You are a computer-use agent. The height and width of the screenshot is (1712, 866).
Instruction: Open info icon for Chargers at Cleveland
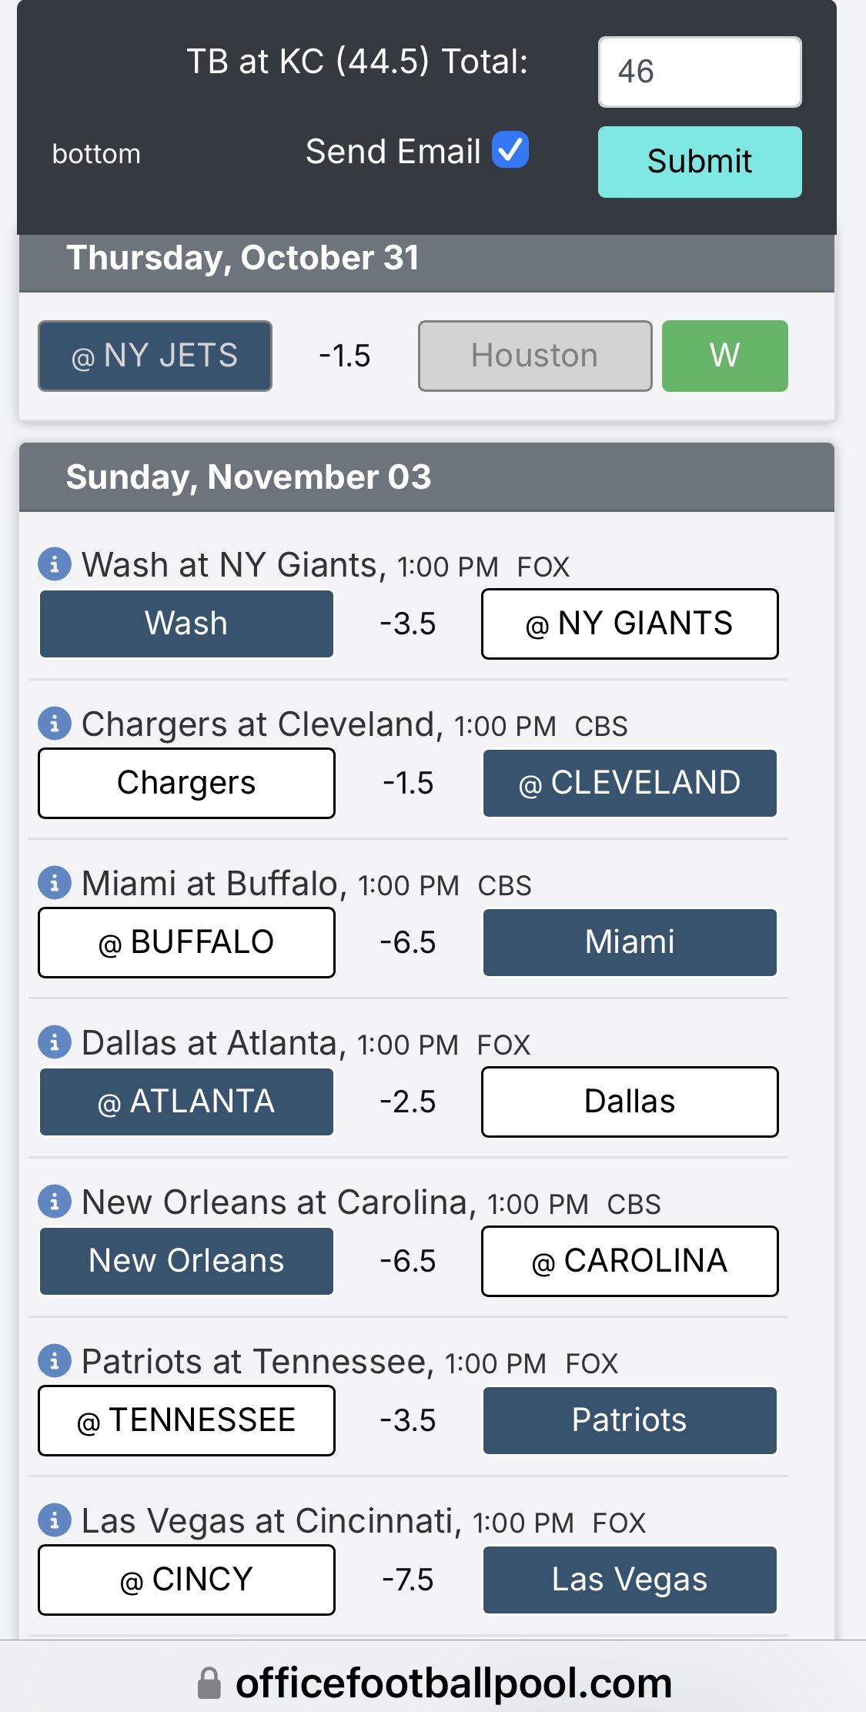point(55,724)
